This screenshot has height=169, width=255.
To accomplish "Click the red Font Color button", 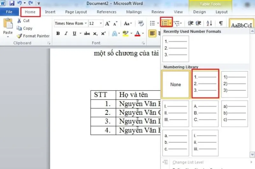I will [x=138, y=34].
